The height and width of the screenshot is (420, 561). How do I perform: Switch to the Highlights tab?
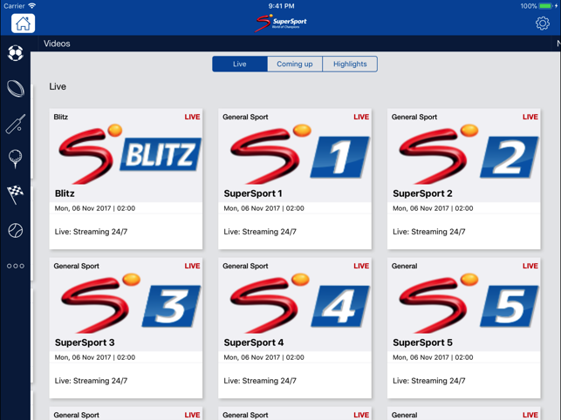point(350,64)
